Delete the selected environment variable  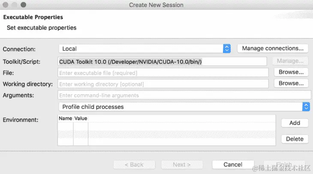(x=295, y=139)
